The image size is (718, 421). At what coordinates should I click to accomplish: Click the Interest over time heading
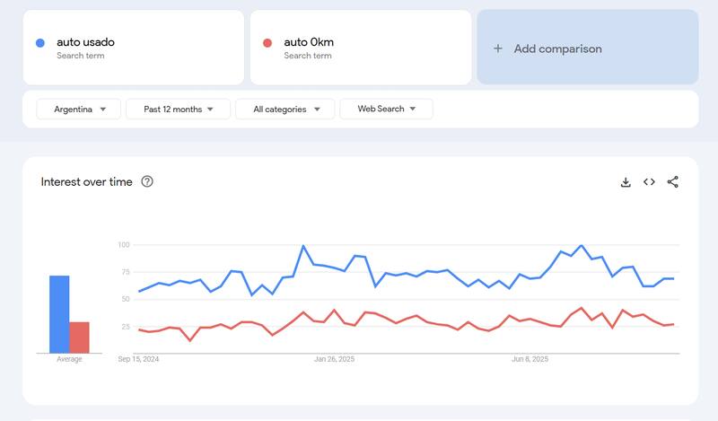(x=86, y=182)
